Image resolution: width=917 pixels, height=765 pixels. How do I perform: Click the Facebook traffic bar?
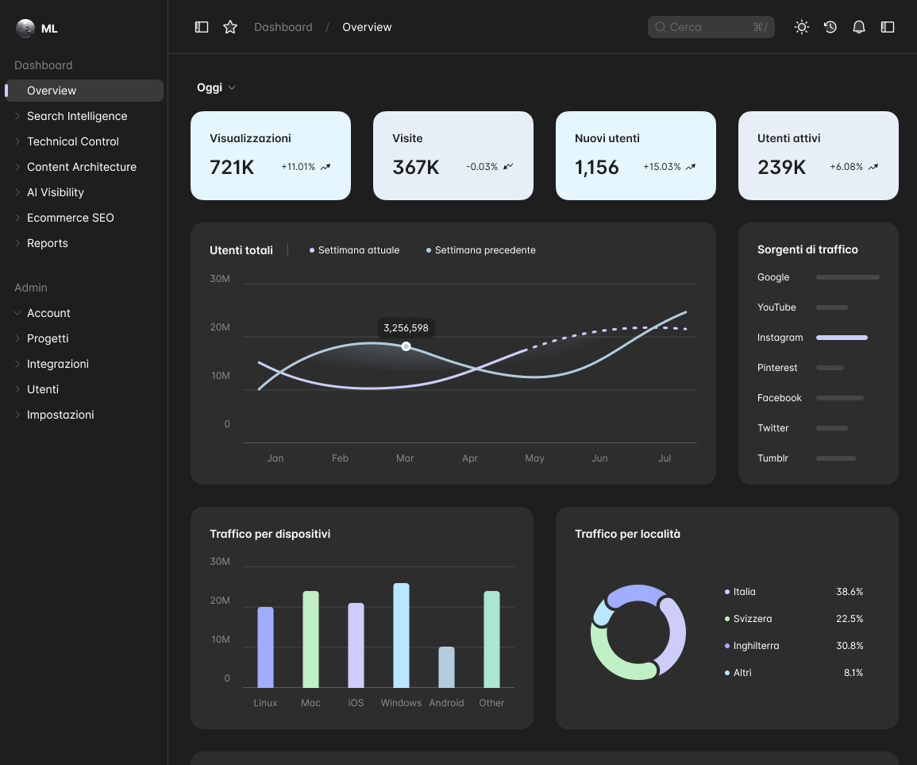840,398
